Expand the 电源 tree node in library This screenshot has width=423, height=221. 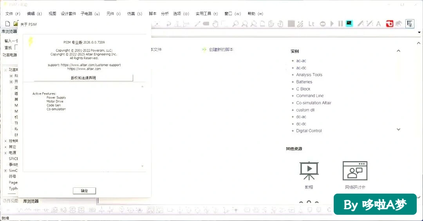point(5,153)
